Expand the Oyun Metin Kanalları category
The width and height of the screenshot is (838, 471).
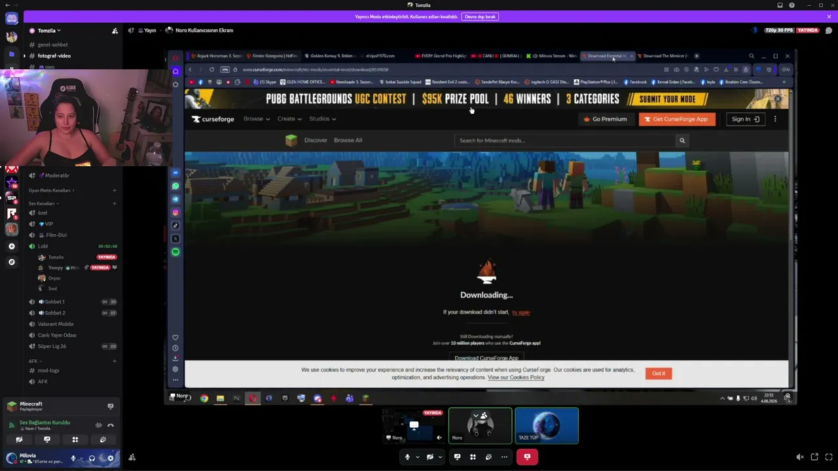pos(51,190)
